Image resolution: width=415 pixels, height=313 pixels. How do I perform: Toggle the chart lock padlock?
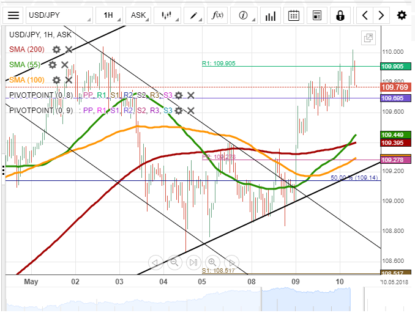point(340,15)
